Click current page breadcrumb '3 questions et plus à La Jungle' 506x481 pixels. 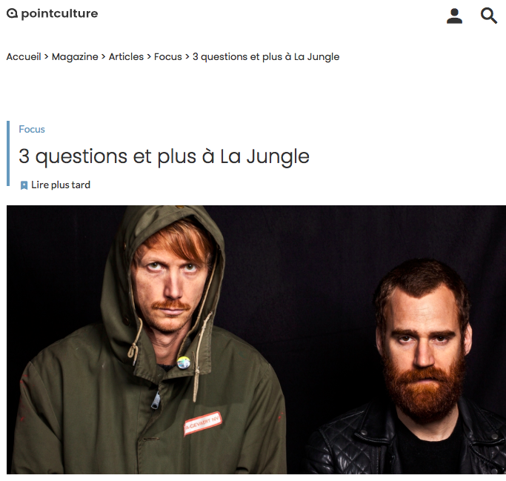[266, 57]
